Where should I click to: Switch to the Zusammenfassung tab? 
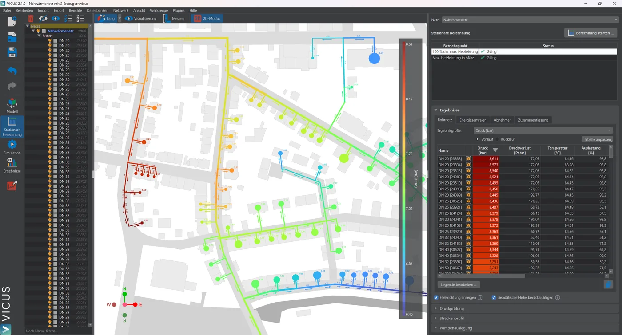coord(533,120)
